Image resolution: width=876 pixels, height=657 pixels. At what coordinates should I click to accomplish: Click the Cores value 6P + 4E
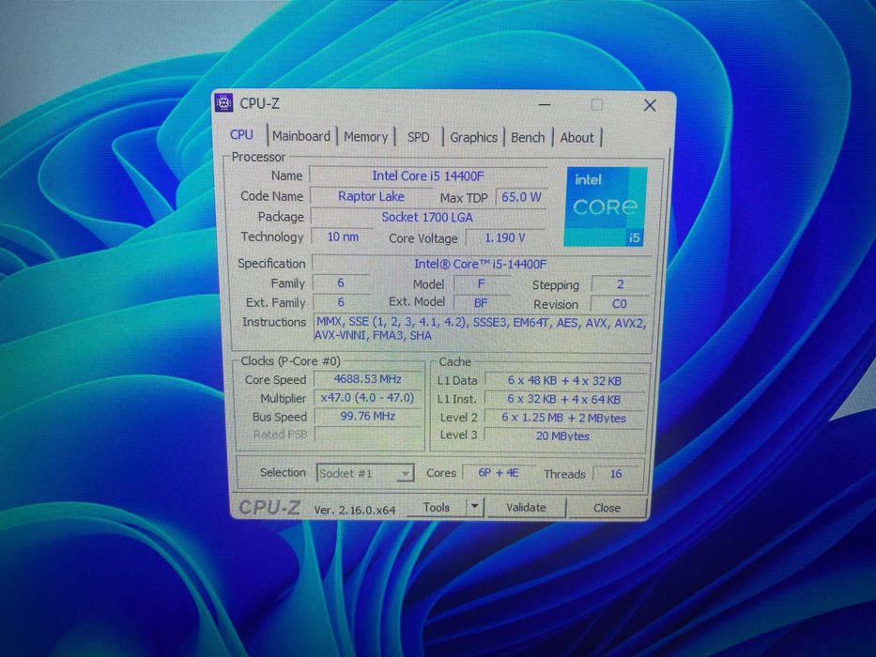(x=499, y=473)
